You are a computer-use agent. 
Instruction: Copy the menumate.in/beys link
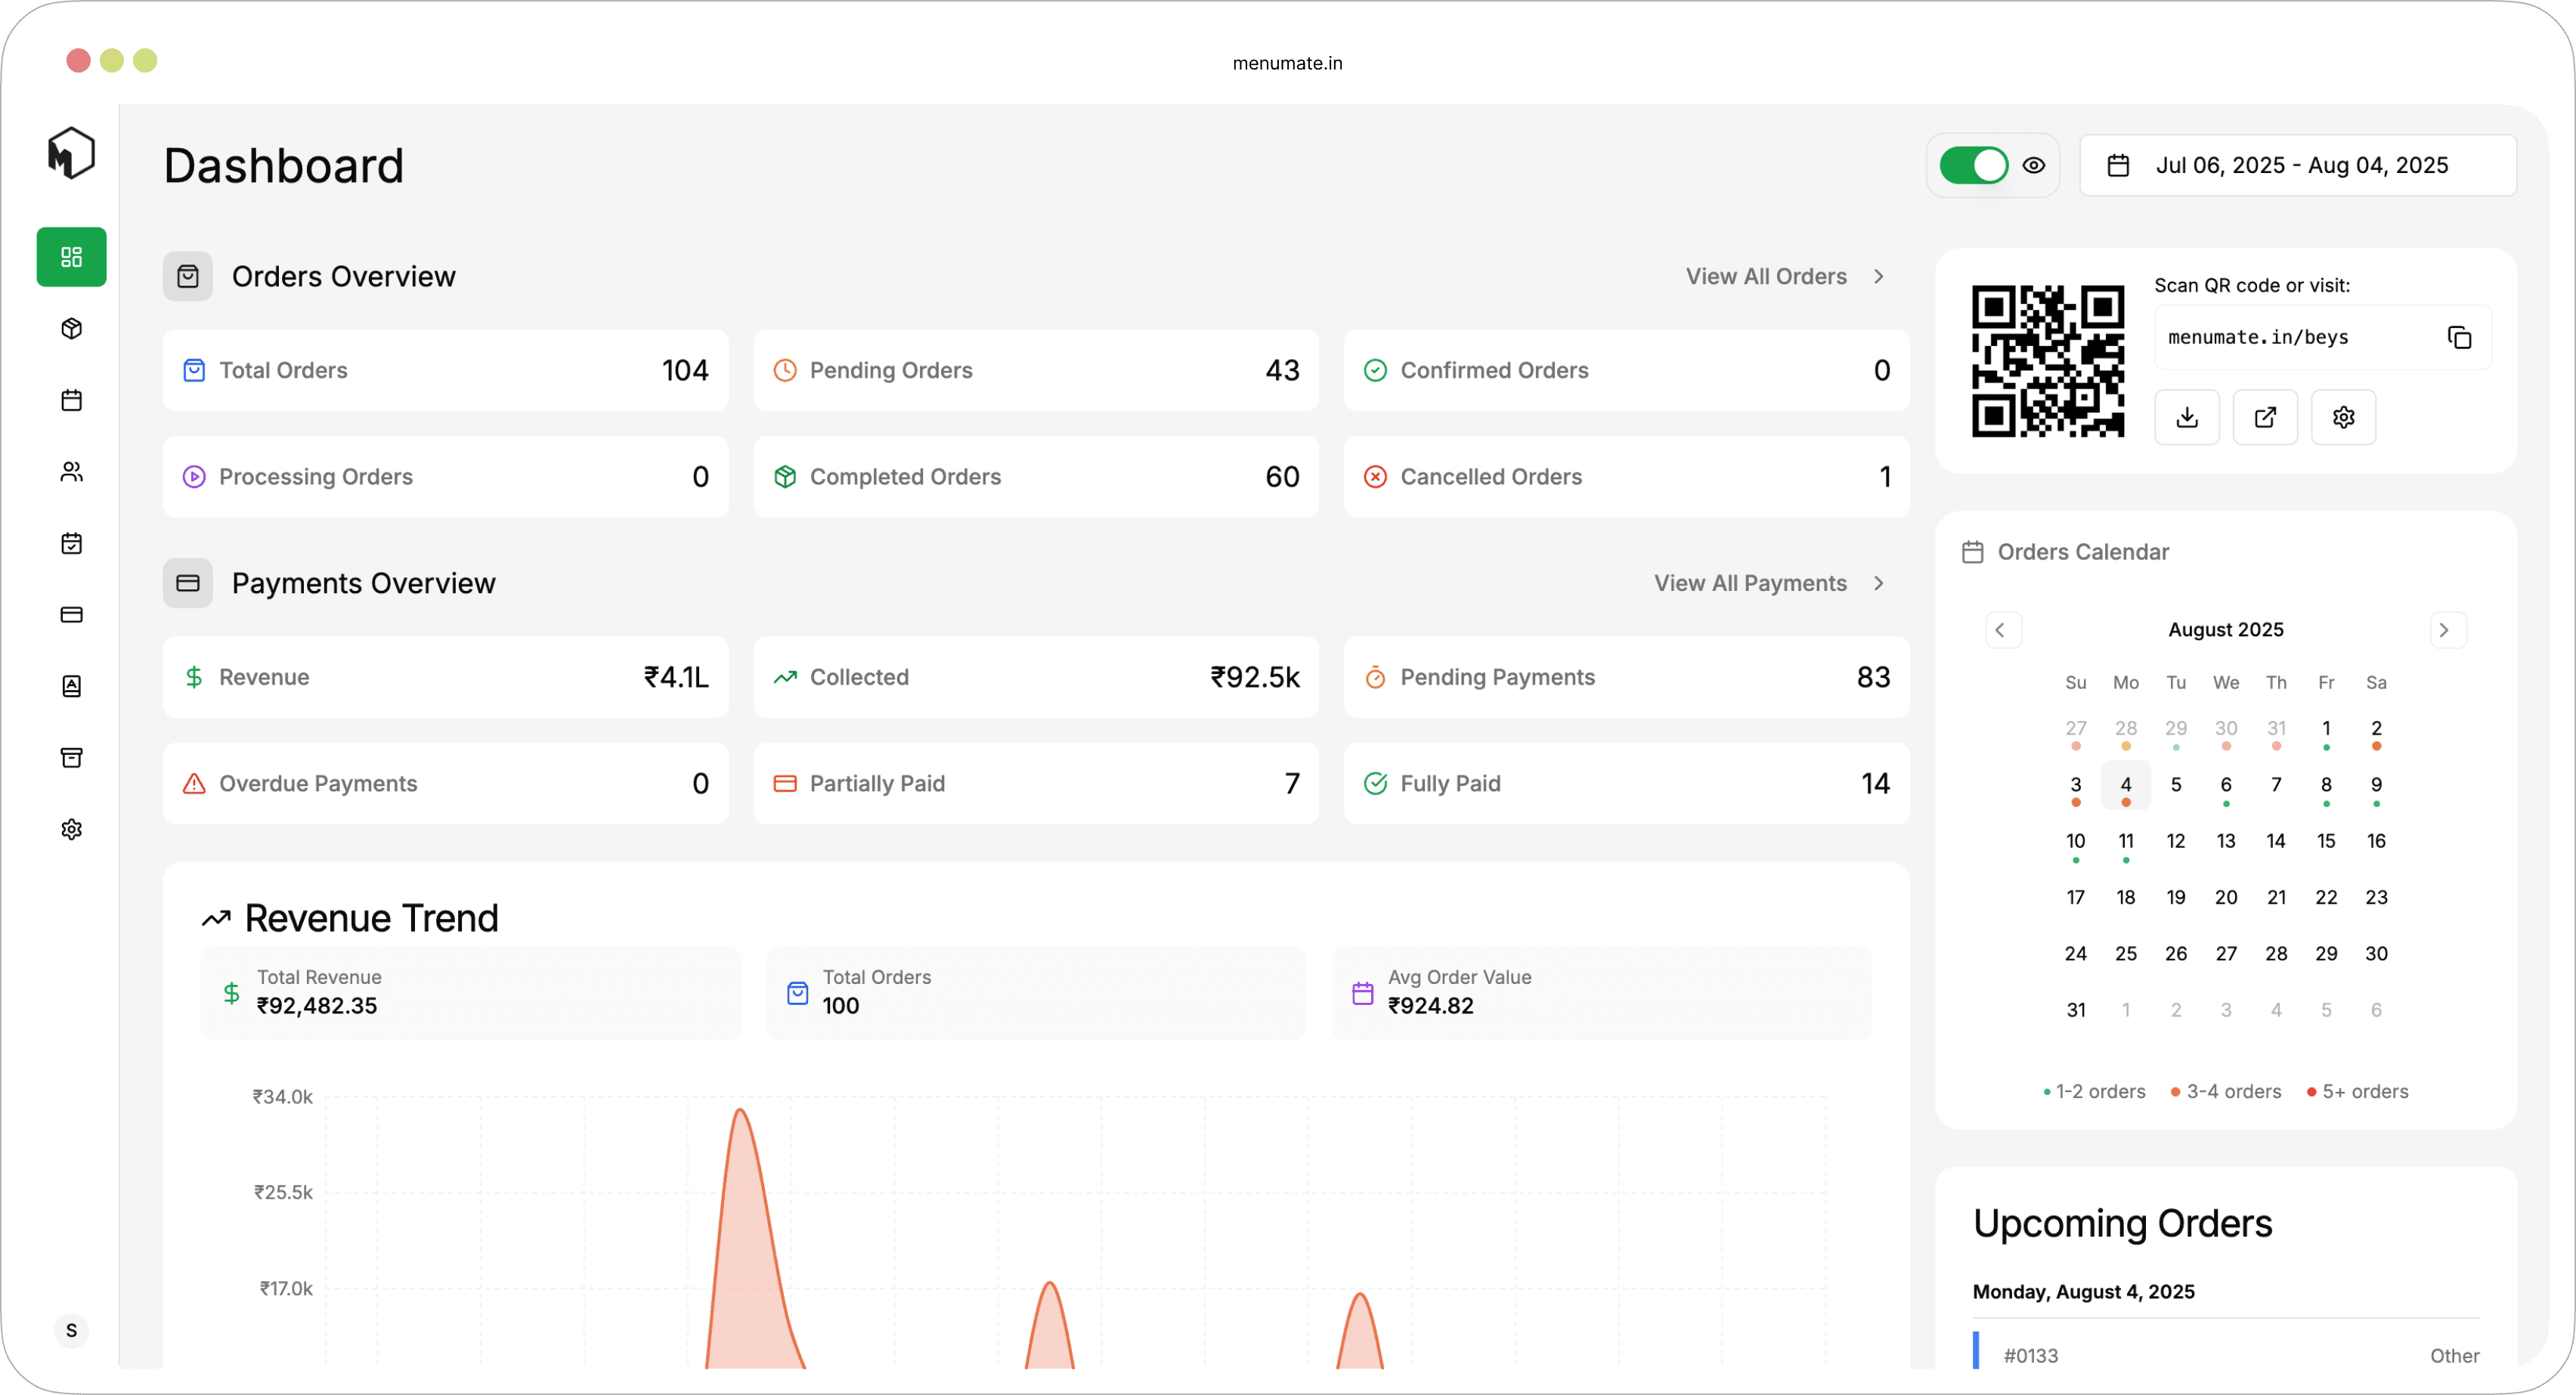point(2460,337)
